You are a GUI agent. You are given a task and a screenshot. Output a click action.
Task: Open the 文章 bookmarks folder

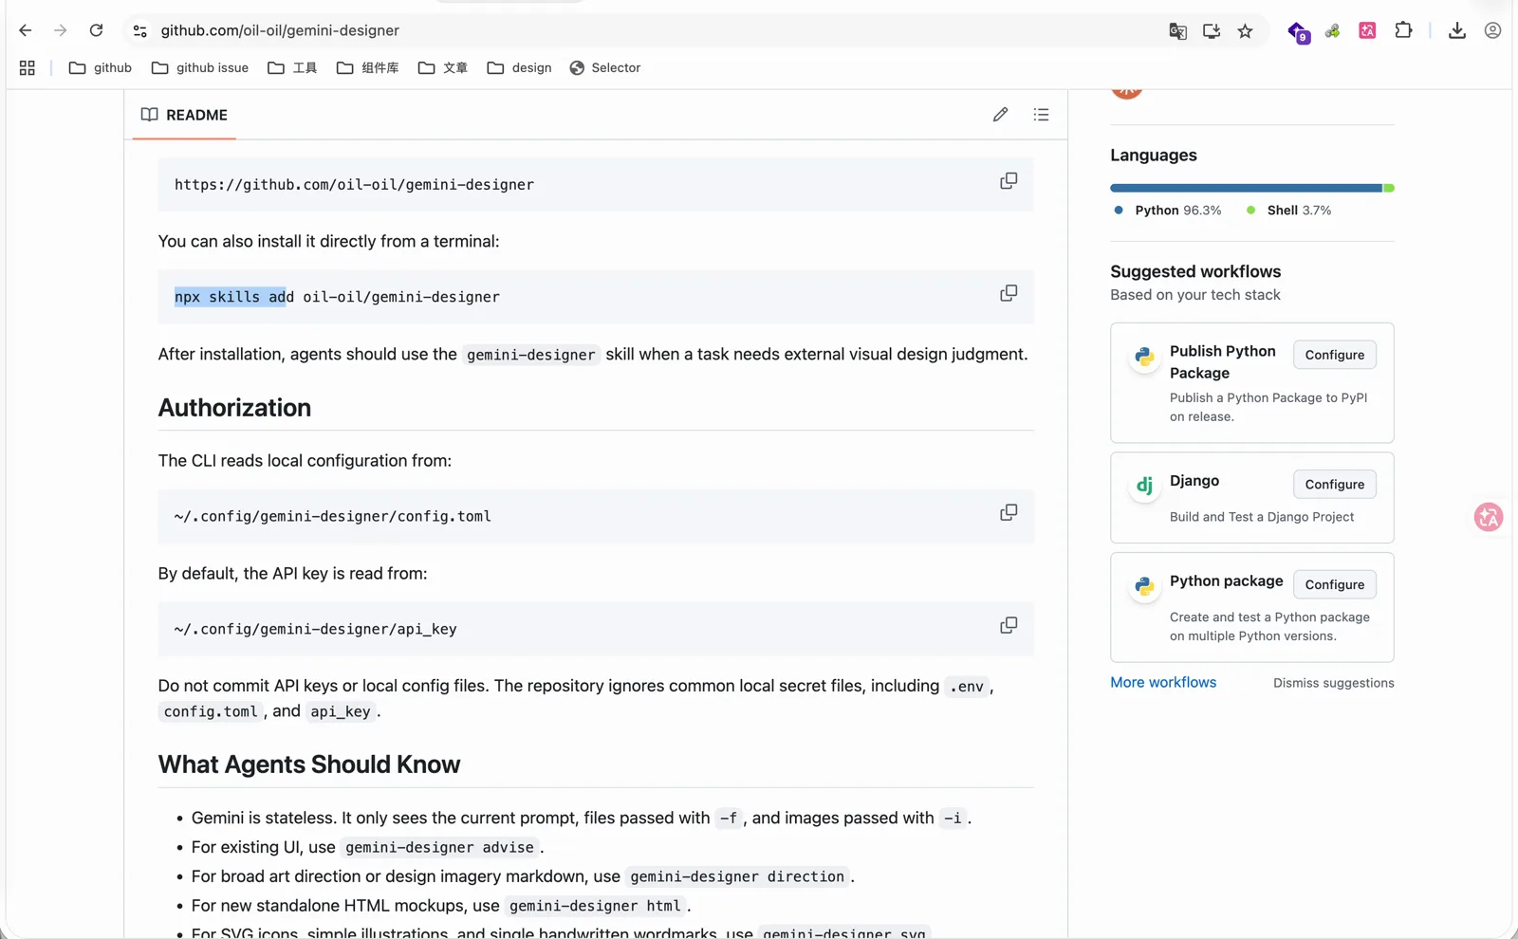point(443,67)
